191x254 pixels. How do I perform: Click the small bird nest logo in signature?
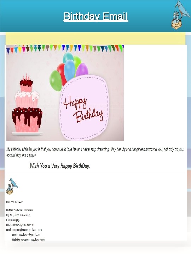tap(12, 186)
